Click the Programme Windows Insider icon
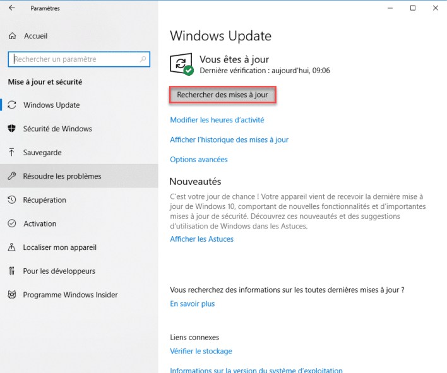The height and width of the screenshot is (373, 447). point(11,295)
